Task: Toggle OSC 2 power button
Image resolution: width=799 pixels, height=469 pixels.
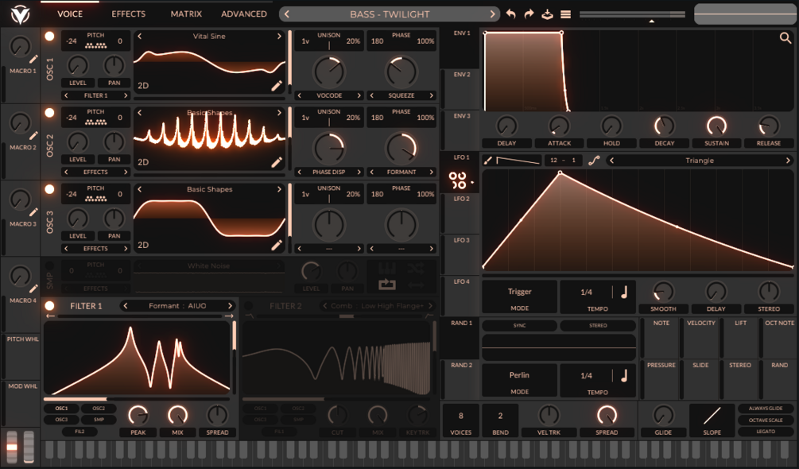Action: (x=49, y=113)
